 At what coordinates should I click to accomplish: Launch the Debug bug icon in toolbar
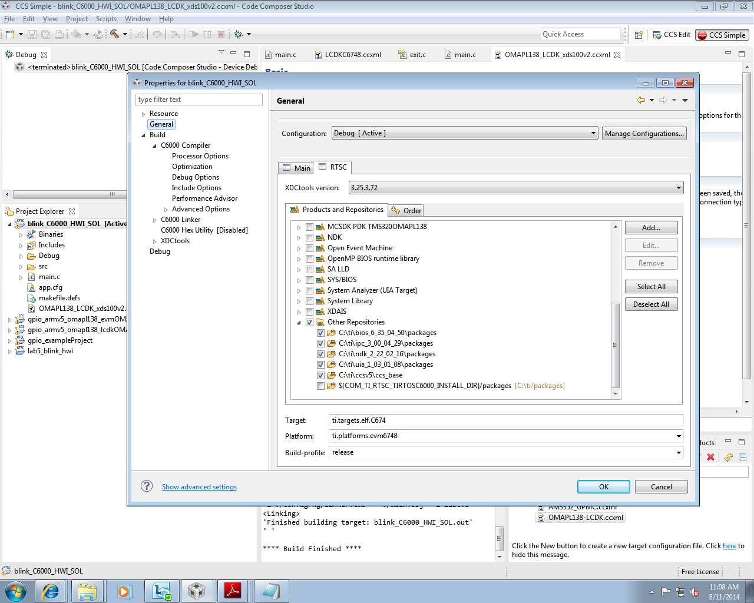pyautogui.click(x=238, y=34)
